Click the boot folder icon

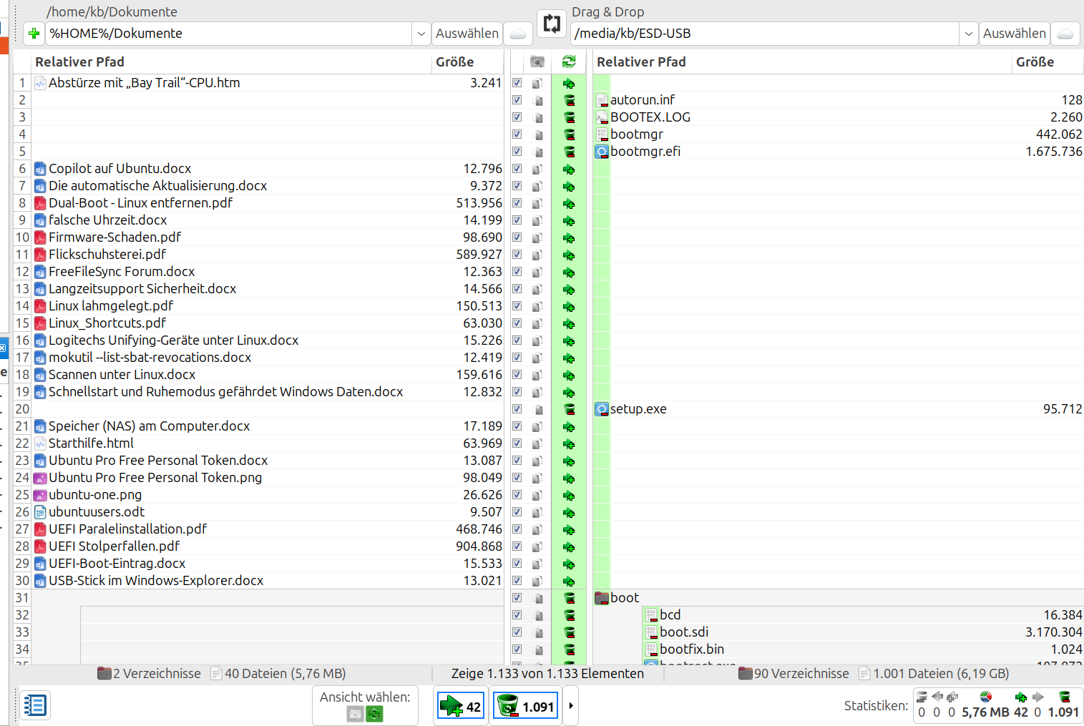click(x=602, y=598)
